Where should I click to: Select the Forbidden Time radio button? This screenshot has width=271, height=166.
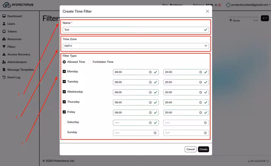point(89,62)
